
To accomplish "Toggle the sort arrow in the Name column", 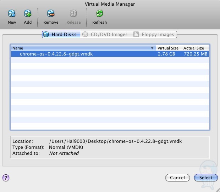I will (152, 48).
